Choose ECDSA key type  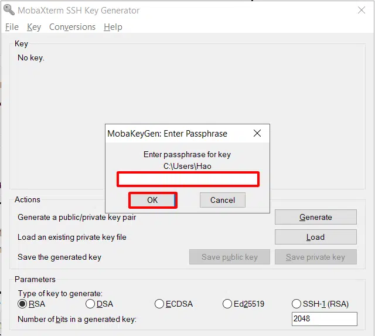[x=159, y=304]
